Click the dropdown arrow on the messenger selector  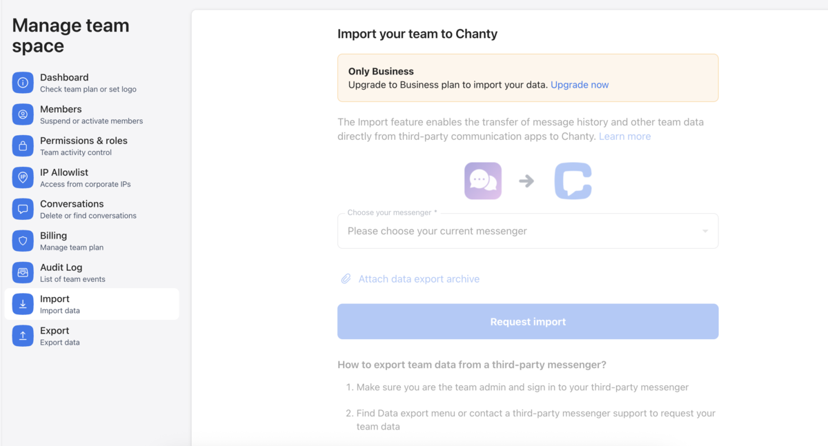coord(705,230)
